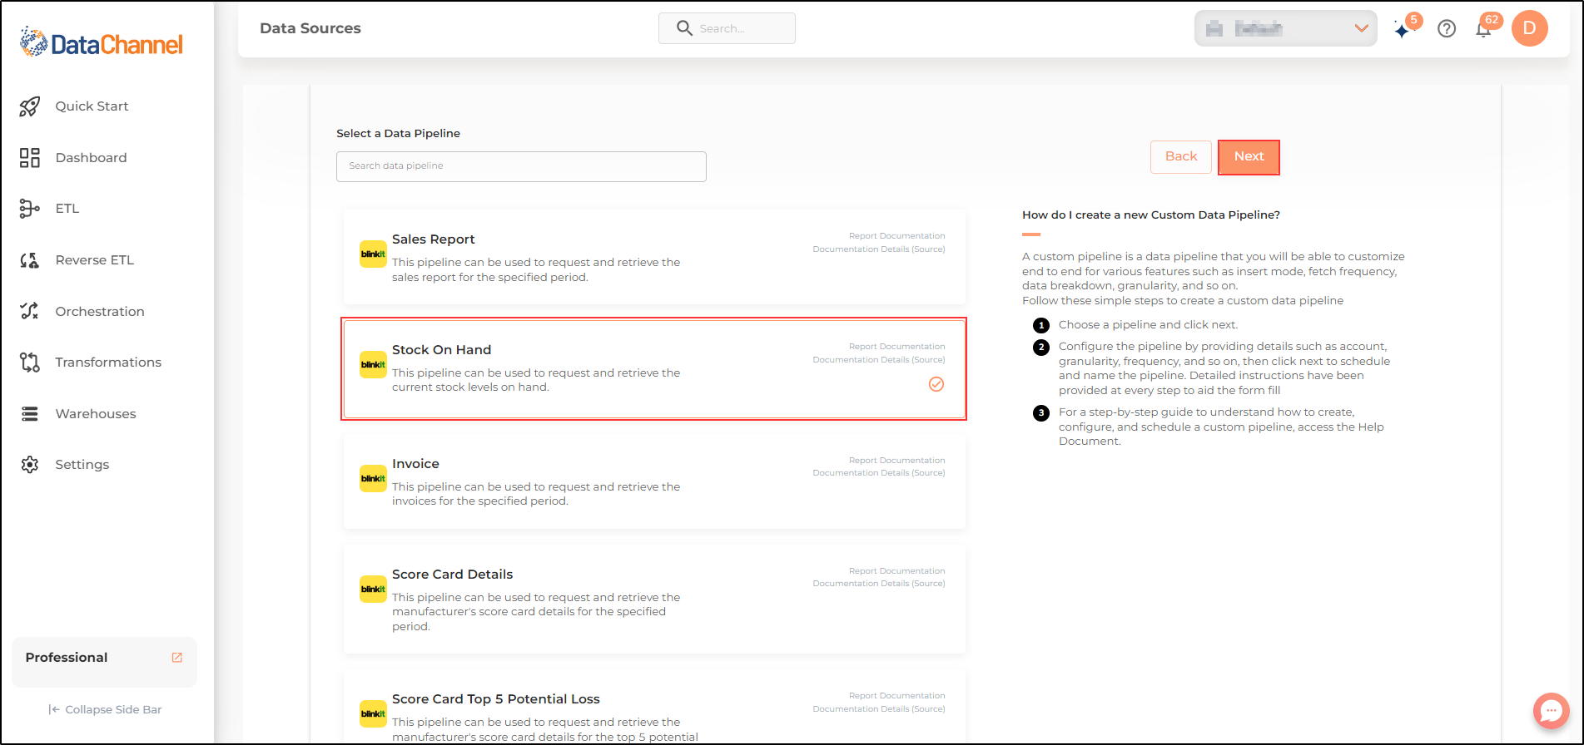Select the Sales Report pipeline card
This screenshot has width=1584, height=745.
654,257
